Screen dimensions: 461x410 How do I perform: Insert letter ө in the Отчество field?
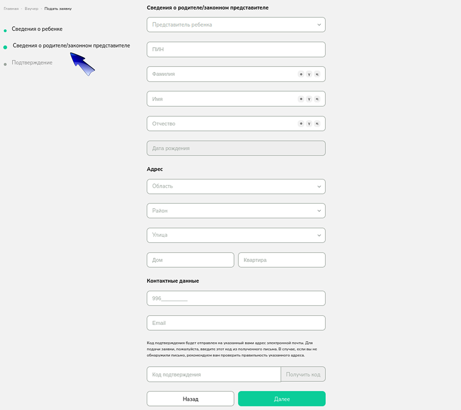tap(301, 123)
